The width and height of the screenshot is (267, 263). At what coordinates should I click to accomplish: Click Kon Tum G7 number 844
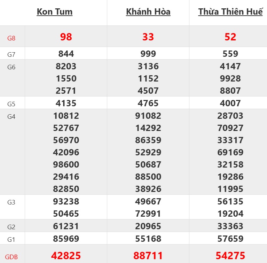click(x=66, y=54)
